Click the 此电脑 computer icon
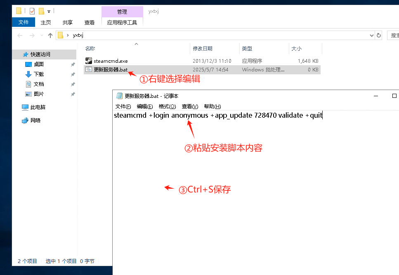This screenshot has width=399, height=275. point(25,107)
